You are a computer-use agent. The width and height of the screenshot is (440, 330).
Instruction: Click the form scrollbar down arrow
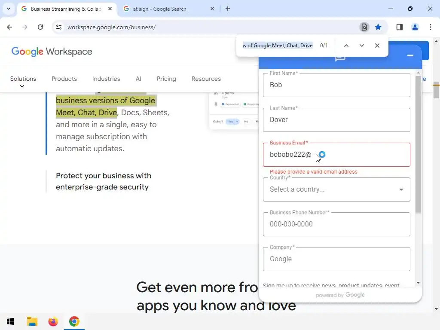[x=418, y=283]
